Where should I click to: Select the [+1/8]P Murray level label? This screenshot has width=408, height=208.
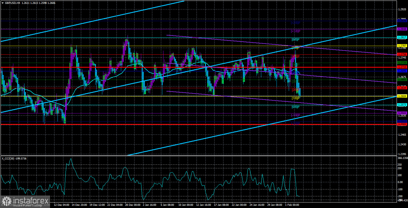pyautogui.click(x=295, y=31)
